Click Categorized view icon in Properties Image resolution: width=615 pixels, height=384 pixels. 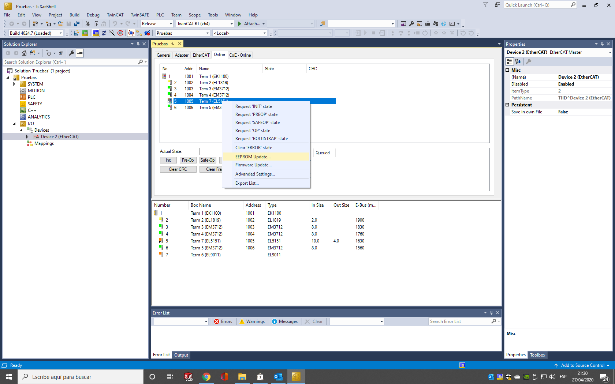510,61
